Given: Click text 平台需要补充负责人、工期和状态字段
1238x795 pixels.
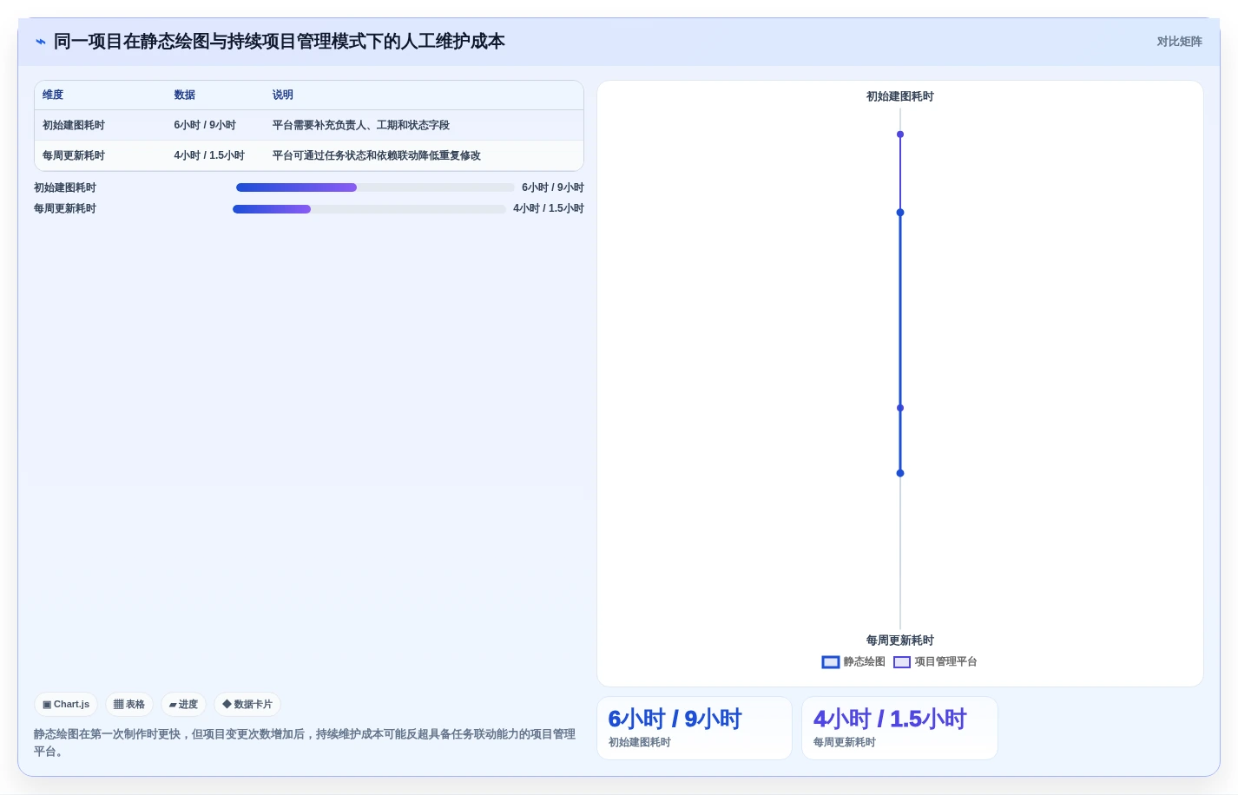Looking at the screenshot, I should click(x=361, y=126).
